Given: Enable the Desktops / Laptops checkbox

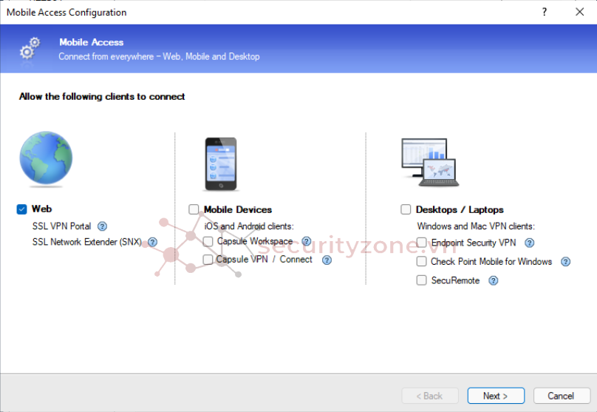Looking at the screenshot, I should click(x=406, y=209).
